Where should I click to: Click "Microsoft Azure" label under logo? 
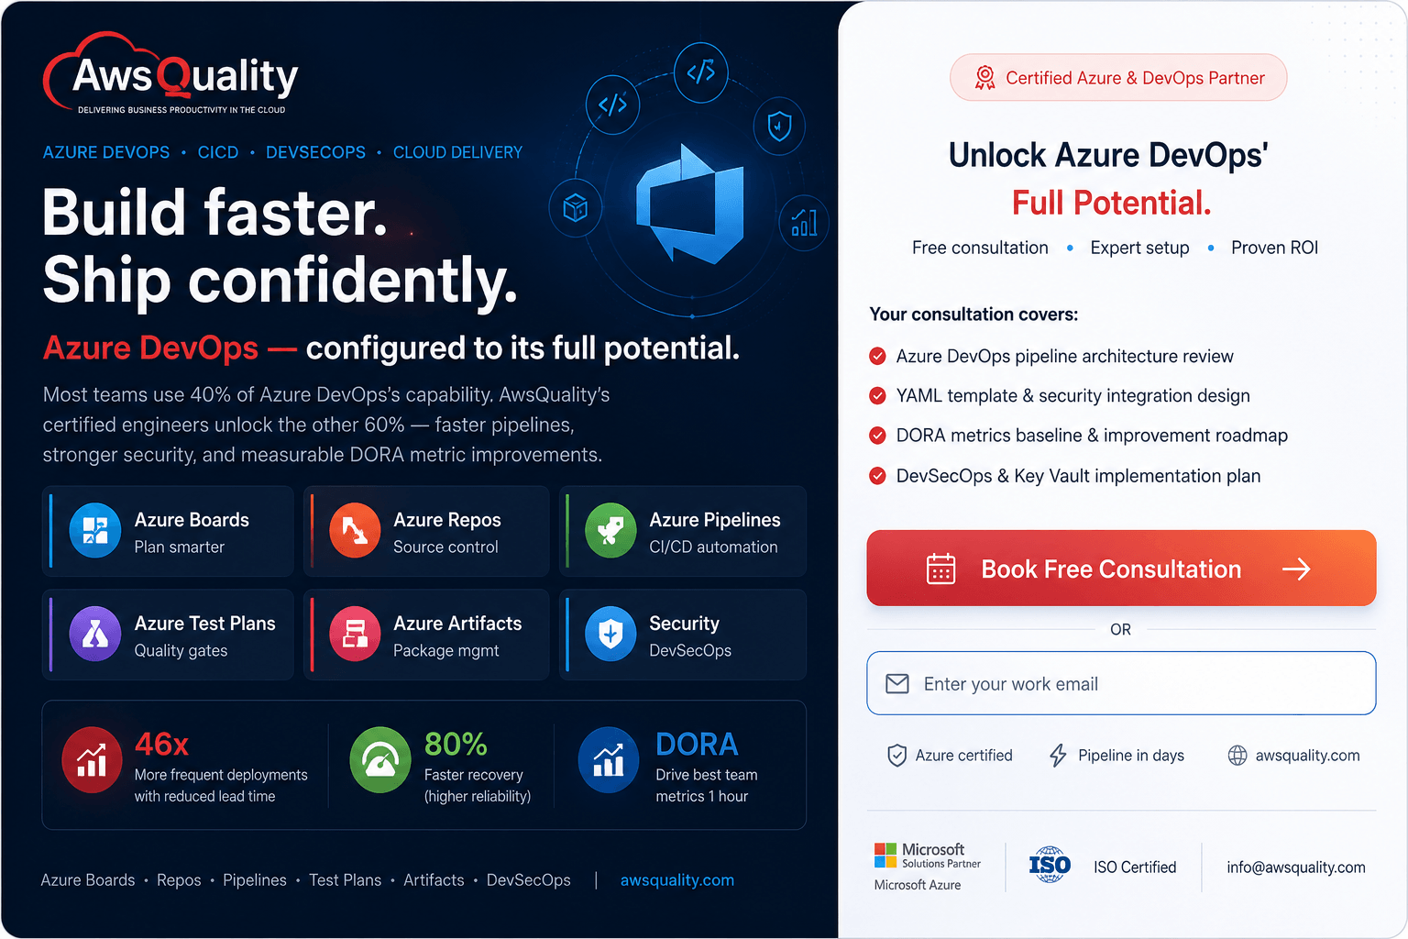[918, 885]
